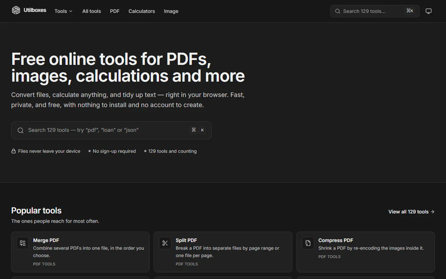Click the ⌘ key badge in hero search
This screenshot has width=446, height=279.
(x=194, y=130)
